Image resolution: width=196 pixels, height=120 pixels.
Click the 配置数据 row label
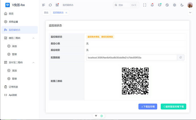[x=55, y=57]
